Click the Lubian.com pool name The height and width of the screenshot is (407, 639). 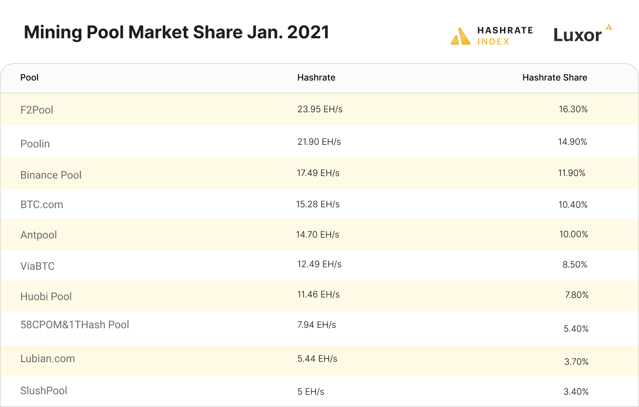[x=47, y=359]
